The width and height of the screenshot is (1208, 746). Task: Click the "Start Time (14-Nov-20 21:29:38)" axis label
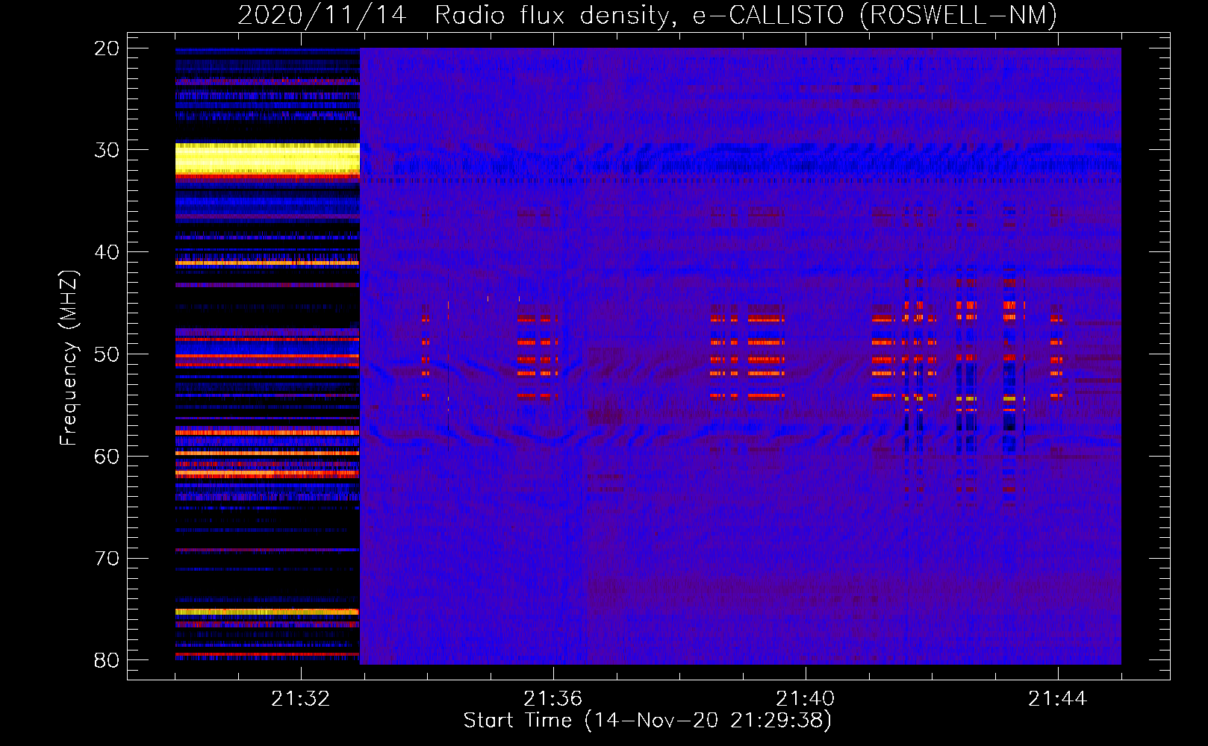pyautogui.click(x=647, y=721)
